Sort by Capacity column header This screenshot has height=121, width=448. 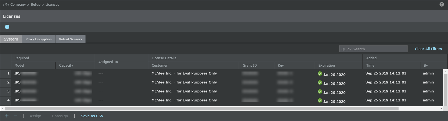pos(75,65)
